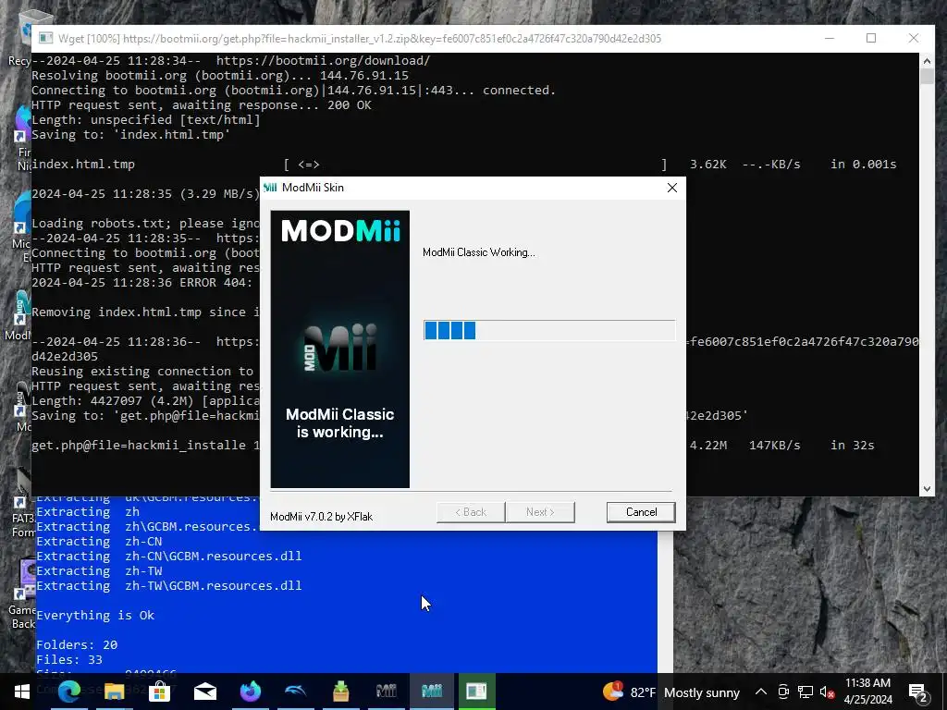Close the ModMii Skin dialog
The height and width of the screenshot is (710, 947).
pyautogui.click(x=671, y=188)
